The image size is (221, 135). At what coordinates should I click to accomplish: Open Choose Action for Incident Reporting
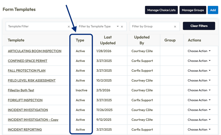click(199, 129)
